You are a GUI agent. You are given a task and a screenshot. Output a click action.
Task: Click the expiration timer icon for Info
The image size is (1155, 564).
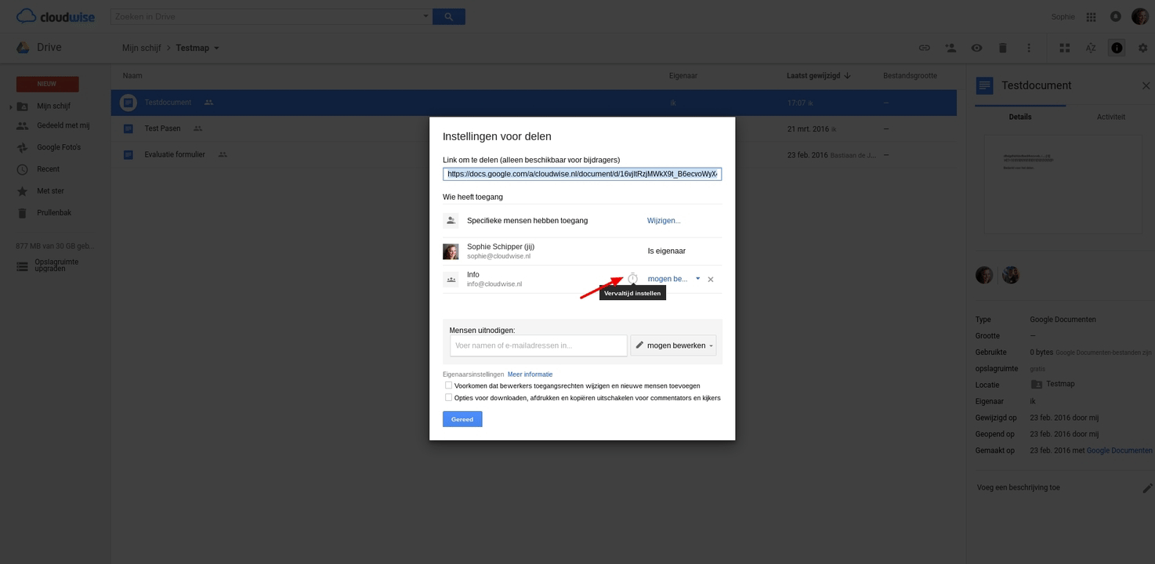(632, 279)
